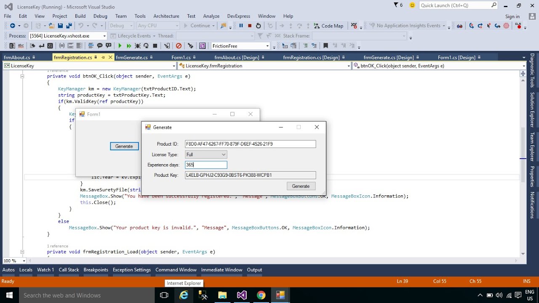Close the frmRegistration.cs tab
This screenshot has height=303, width=539.
point(111,57)
